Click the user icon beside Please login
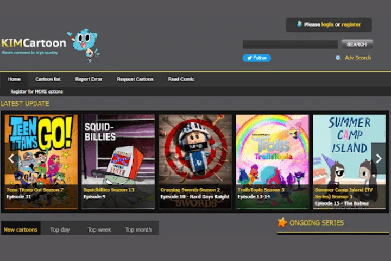 [299, 24]
